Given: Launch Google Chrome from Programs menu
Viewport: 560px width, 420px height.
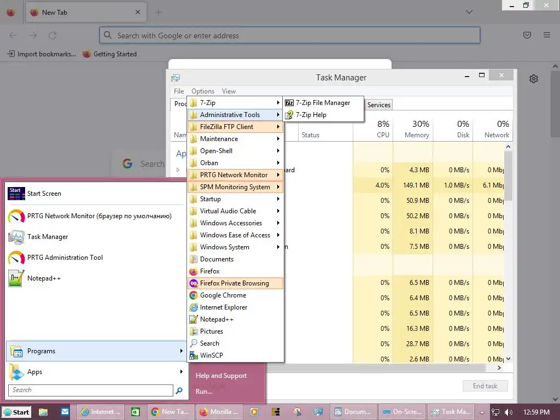Looking at the screenshot, I should (x=235, y=295).
